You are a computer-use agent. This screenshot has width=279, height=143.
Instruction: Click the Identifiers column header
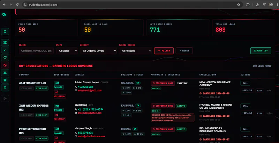pos(62,75)
